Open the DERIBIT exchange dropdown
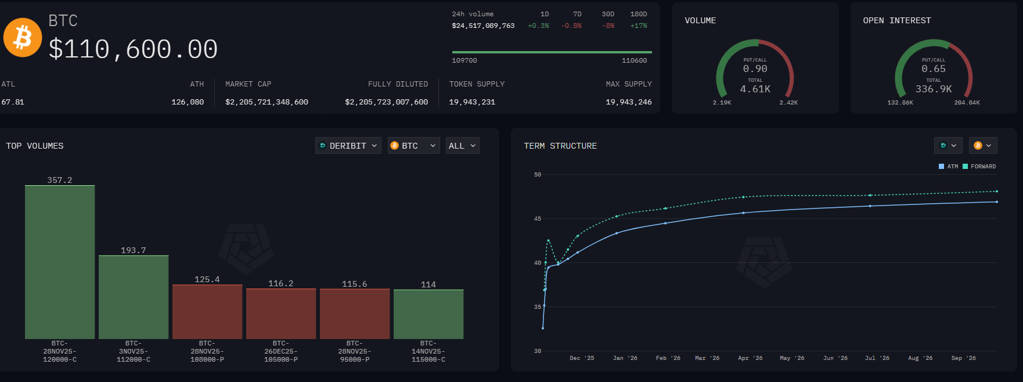1023x382 pixels. [x=348, y=146]
